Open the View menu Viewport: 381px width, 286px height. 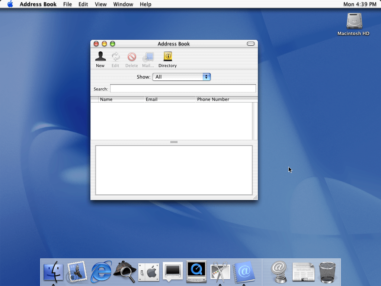coord(100,4)
